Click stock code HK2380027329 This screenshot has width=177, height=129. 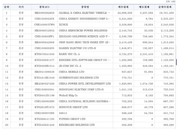click(x=45, y=84)
